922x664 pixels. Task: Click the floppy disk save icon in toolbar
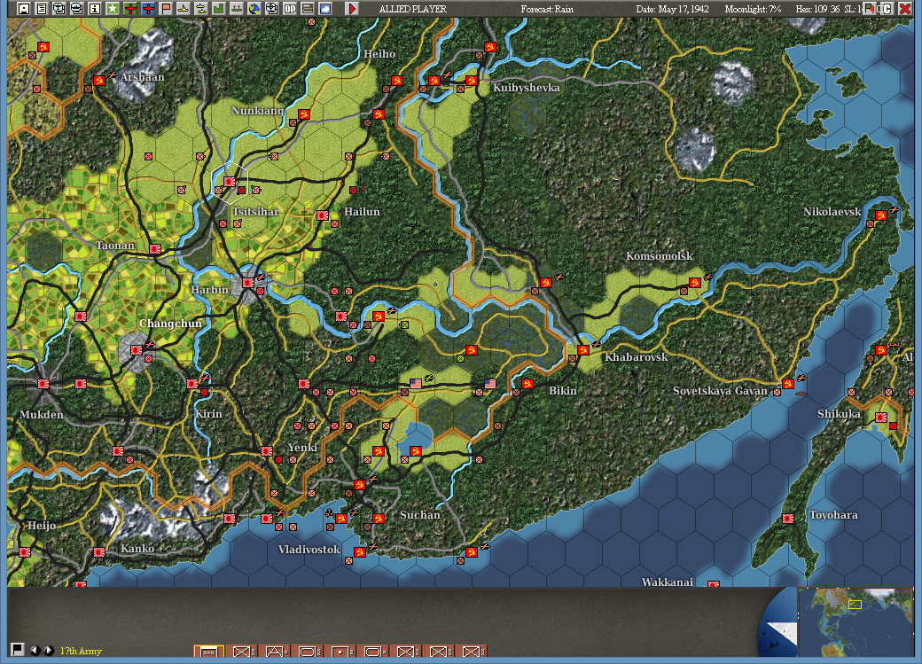(24, 8)
